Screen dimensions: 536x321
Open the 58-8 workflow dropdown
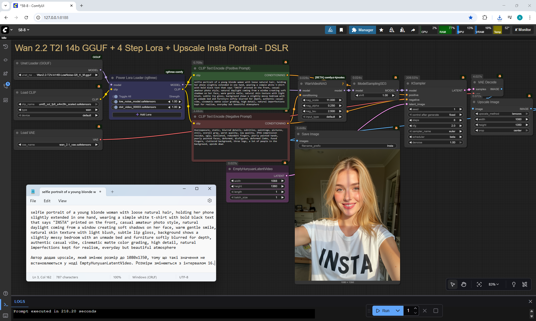pos(24,30)
